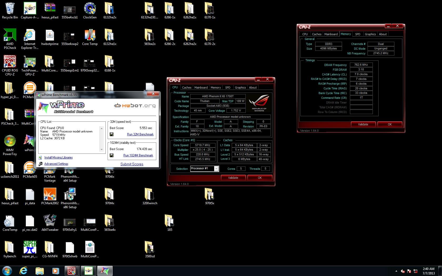This screenshot has height=276, width=442.
Task: Open the hwbotprime java file
Action: (x=50, y=38)
